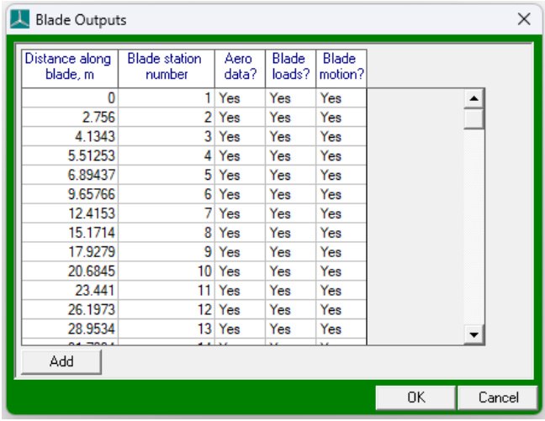
Task: Click the vertical scrollbar thumb
Action: 474,118
